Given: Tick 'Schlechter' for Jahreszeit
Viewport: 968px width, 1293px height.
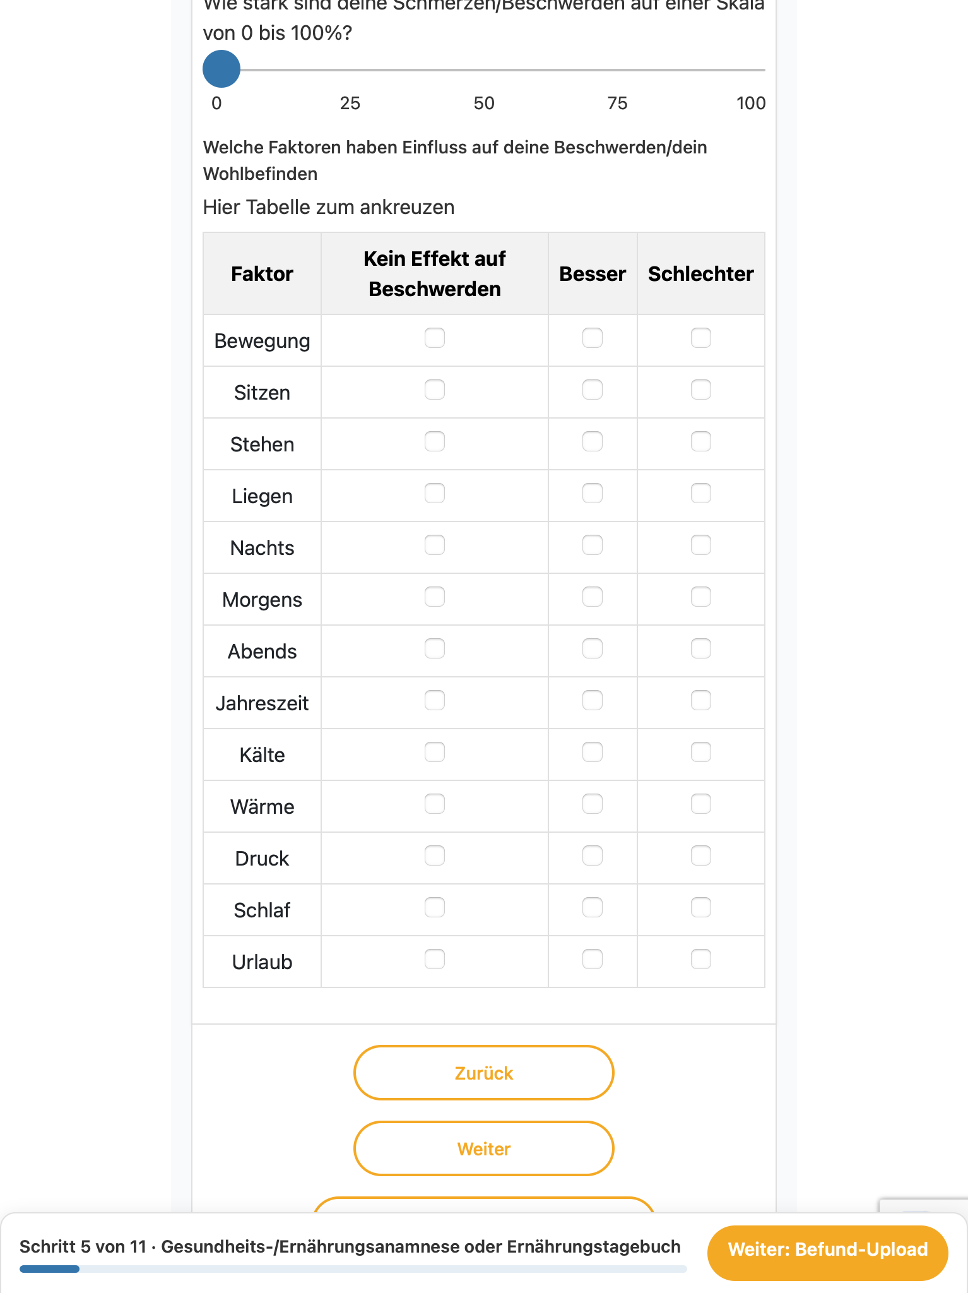Looking at the screenshot, I should (700, 700).
